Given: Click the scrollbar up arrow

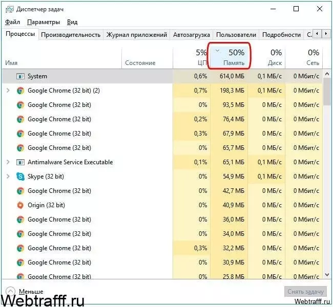Looking at the screenshot, I should [327, 74].
